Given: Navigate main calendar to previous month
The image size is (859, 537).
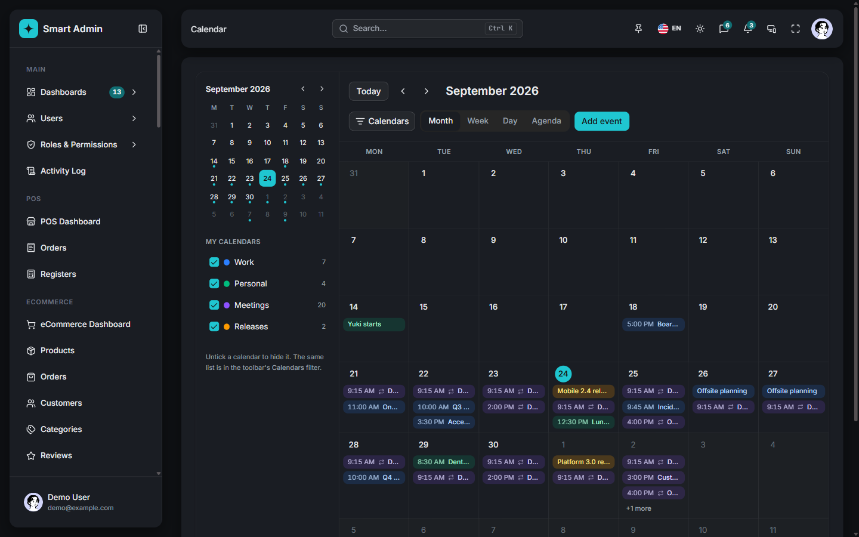Looking at the screenshot, I should coord(403,91).
